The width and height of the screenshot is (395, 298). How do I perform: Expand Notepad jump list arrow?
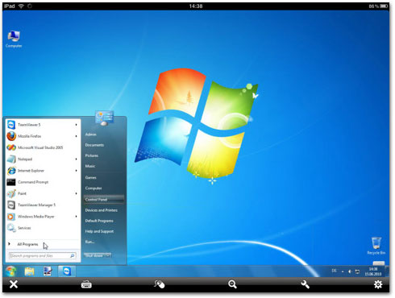[x=77, y=159]
